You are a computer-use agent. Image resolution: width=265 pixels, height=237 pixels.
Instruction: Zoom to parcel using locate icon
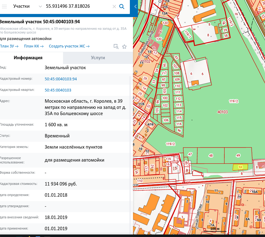[x=116, y=47]
